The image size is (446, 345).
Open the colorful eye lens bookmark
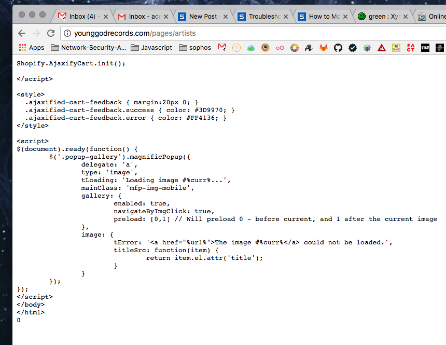[x=266, y=48]
